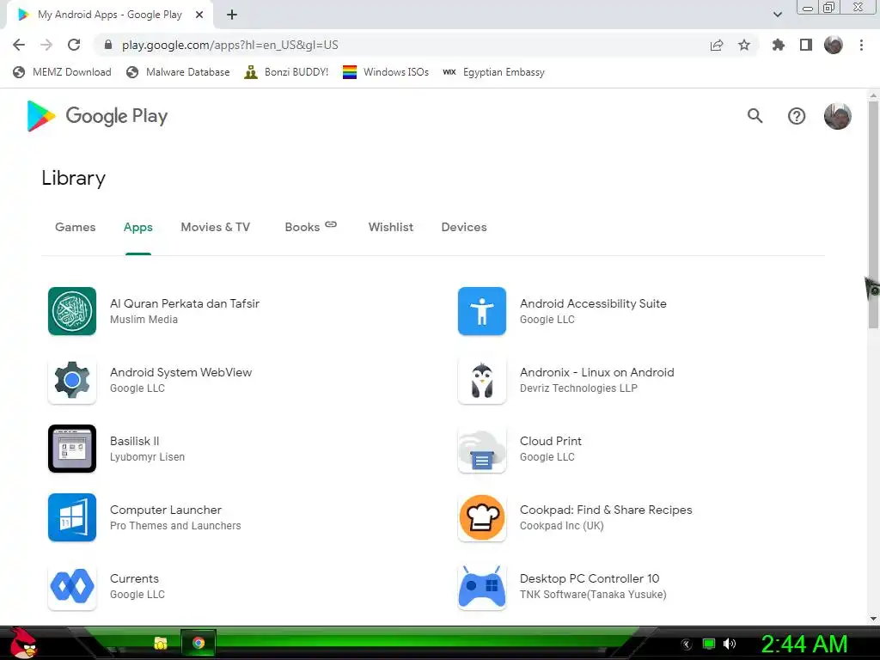Screen dimensions: 880x660
Task: Expand the tab search chevron
Action: pos(777,15)
